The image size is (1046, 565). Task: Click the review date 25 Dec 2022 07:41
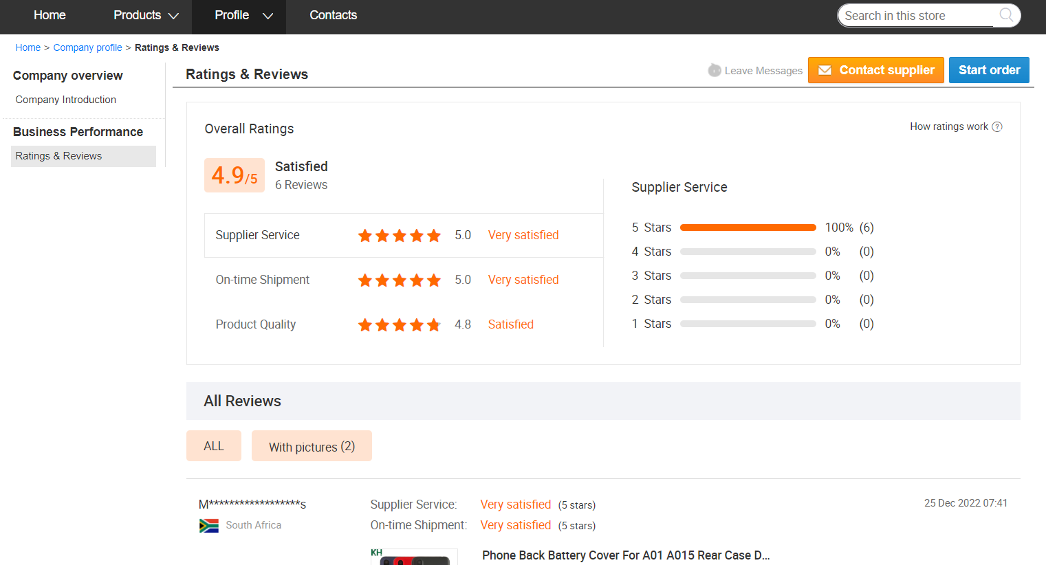click(966, 503)
